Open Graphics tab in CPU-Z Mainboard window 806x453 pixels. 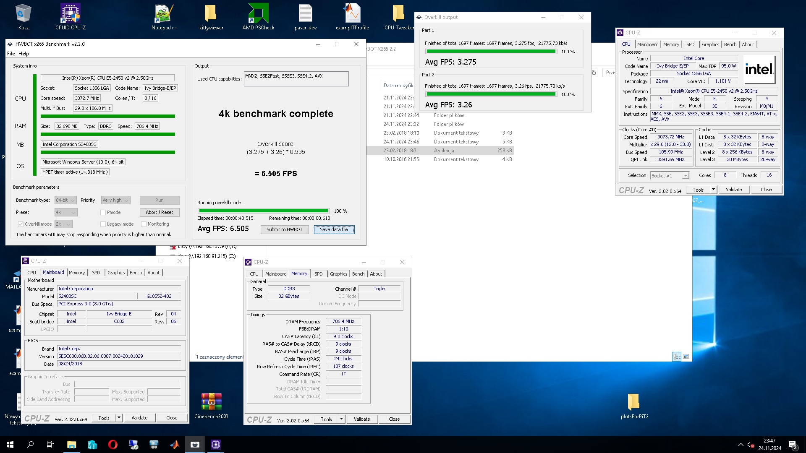(116, 273)
